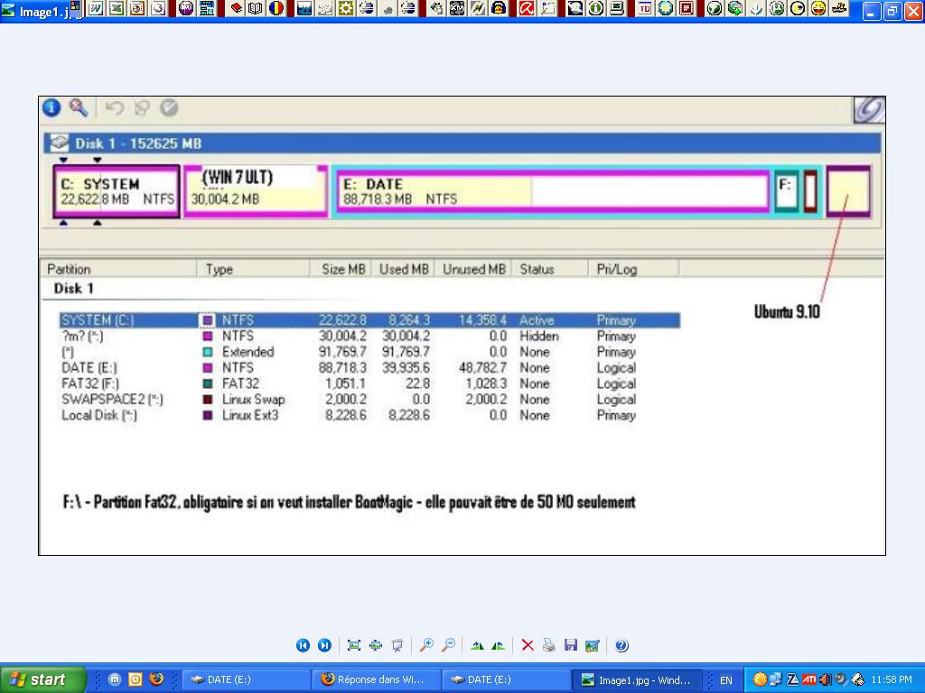The width and height of the screenshot is (925, 693).
Task: Click the Copy To floppy disk icon
Action: coord(570,645)
